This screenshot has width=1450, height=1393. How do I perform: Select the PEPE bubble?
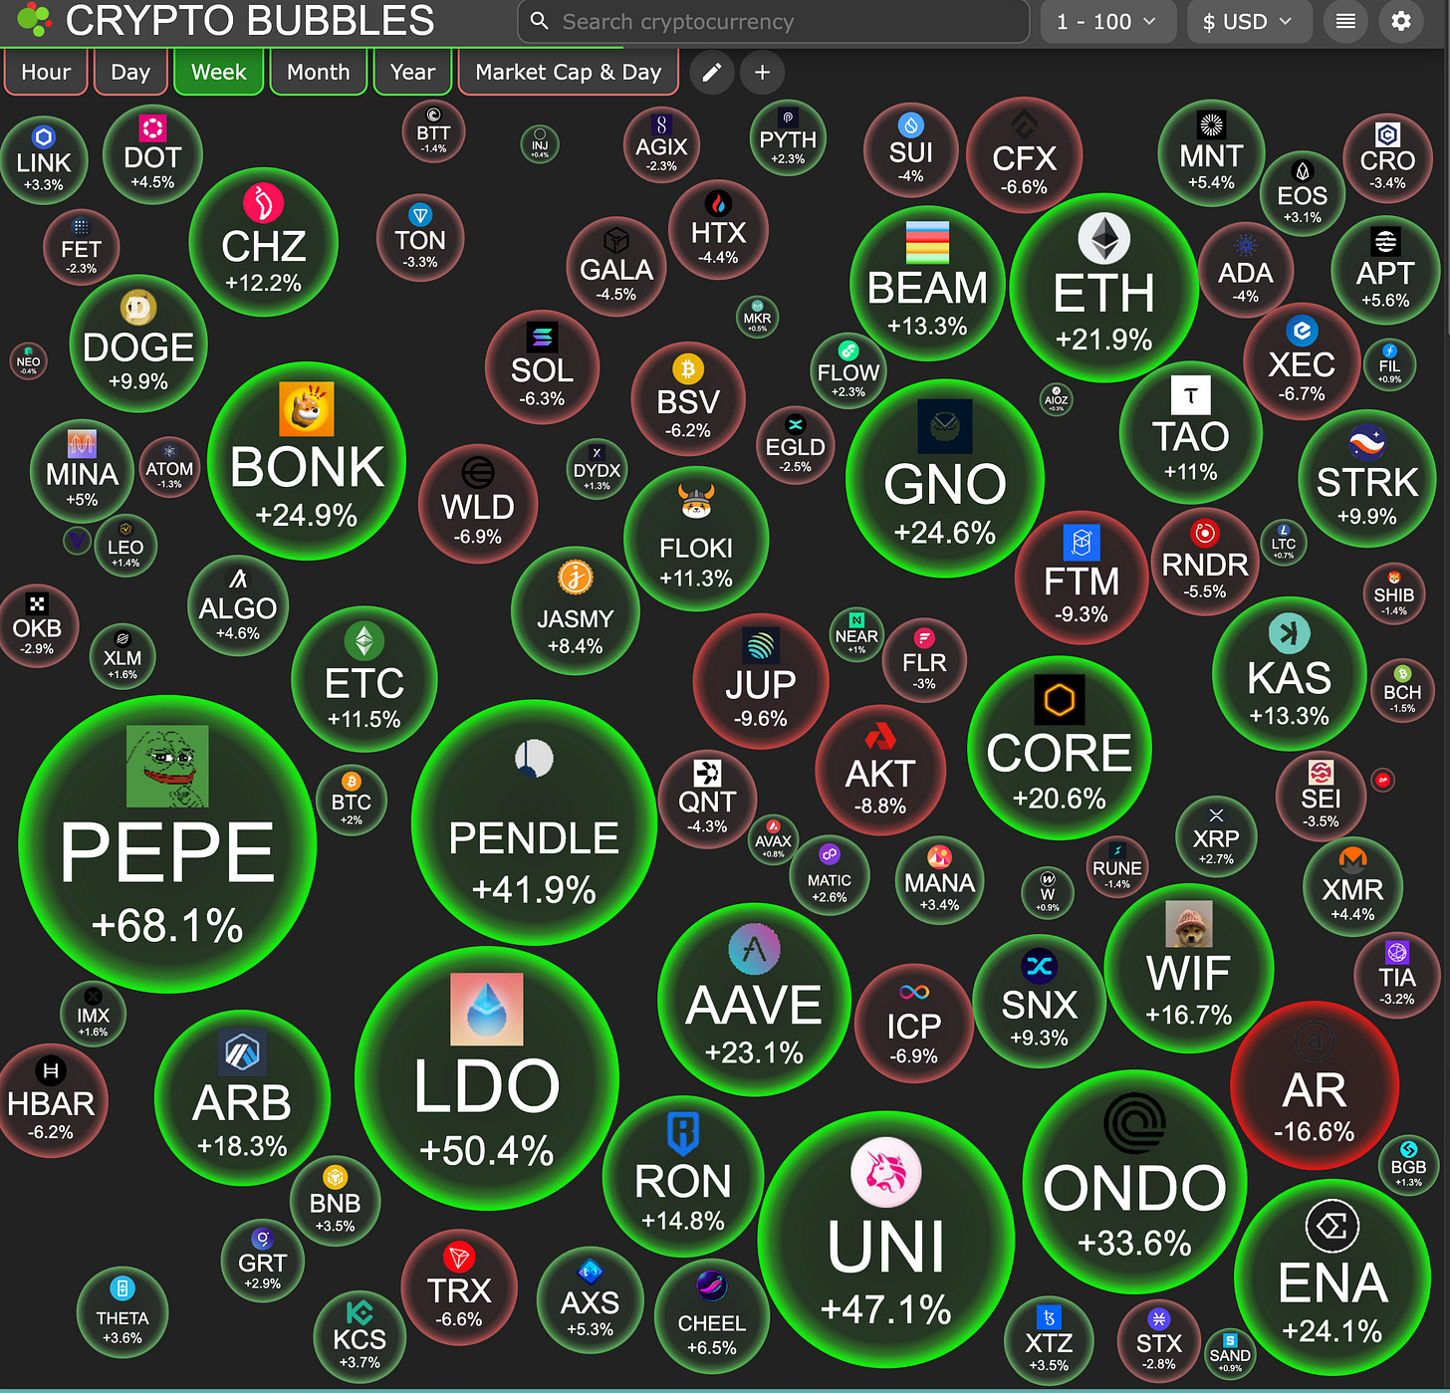click(167, 844)
